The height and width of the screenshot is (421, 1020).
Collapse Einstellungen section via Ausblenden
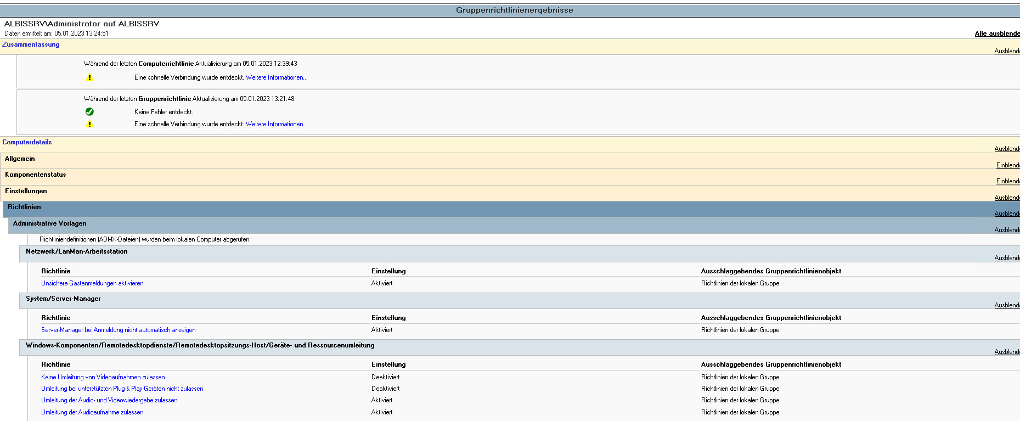click(x=1007, y=198)
